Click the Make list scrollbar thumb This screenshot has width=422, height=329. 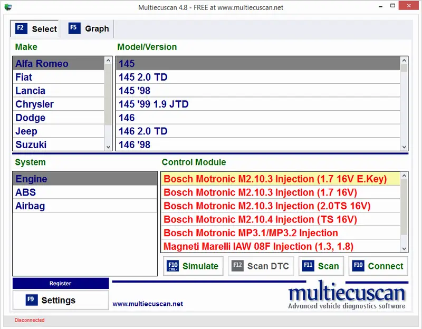(108, 95)
